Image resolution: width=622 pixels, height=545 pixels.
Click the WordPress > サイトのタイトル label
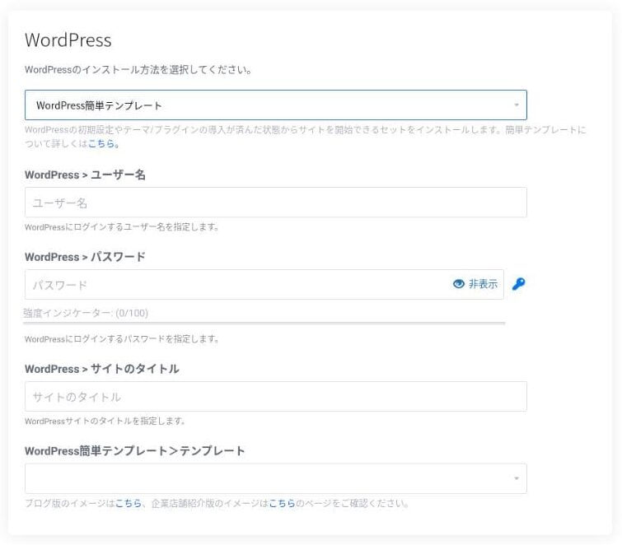[x=101, y=369]
